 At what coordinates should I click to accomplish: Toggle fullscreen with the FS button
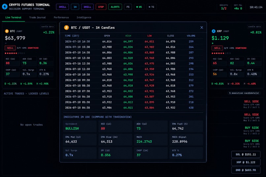pyautogui.click(x=128, y=7)
